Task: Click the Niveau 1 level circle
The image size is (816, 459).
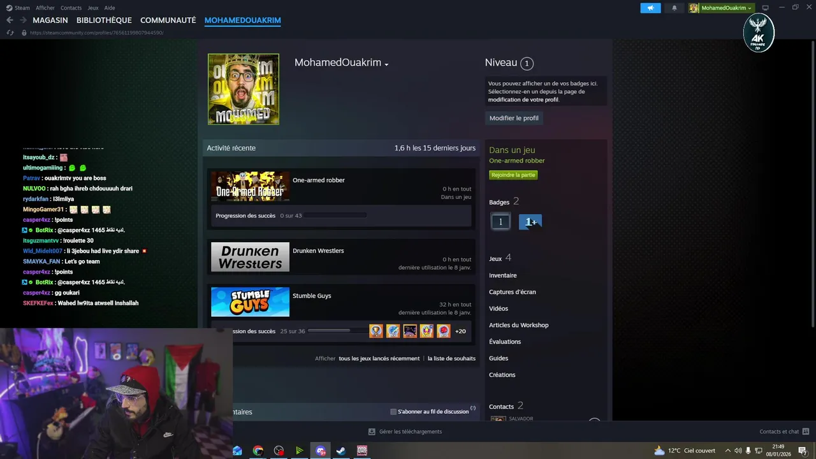Action: (x=527, y=63)
